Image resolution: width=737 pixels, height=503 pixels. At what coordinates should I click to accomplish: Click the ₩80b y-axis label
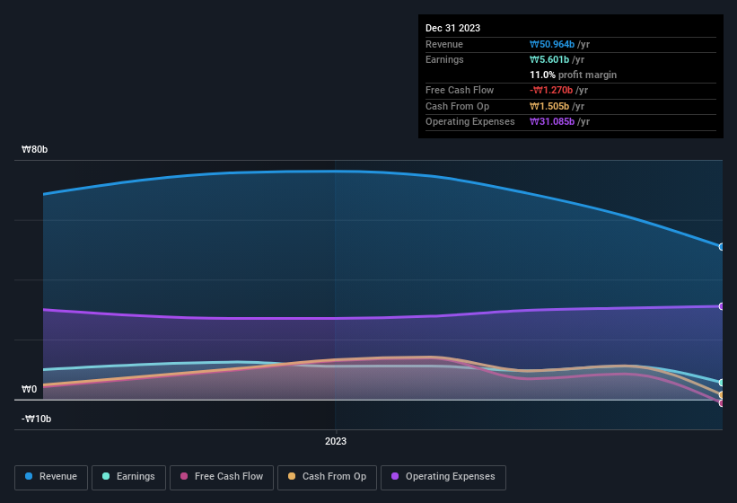pyautogui.click(x=34, y=149)
